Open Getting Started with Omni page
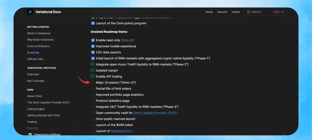Image resolution: width=312 pixels, height=140 pixels. 43,115
